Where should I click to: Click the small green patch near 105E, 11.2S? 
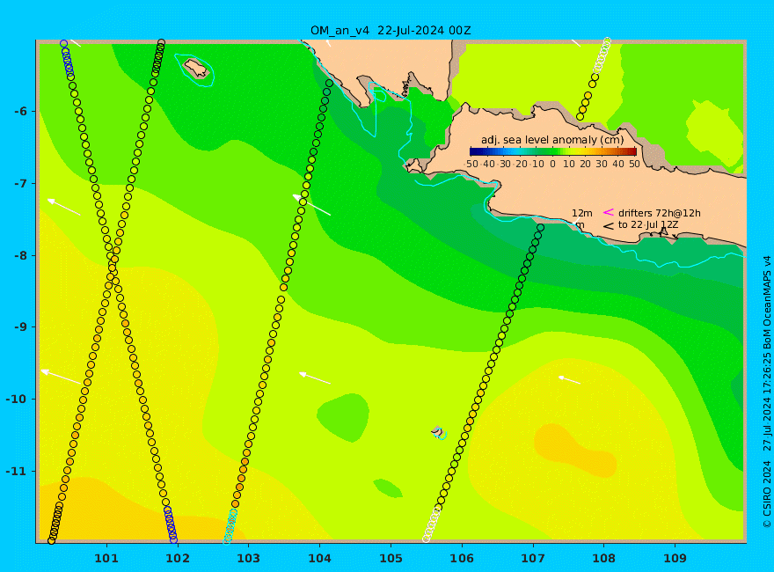point(388,488)
